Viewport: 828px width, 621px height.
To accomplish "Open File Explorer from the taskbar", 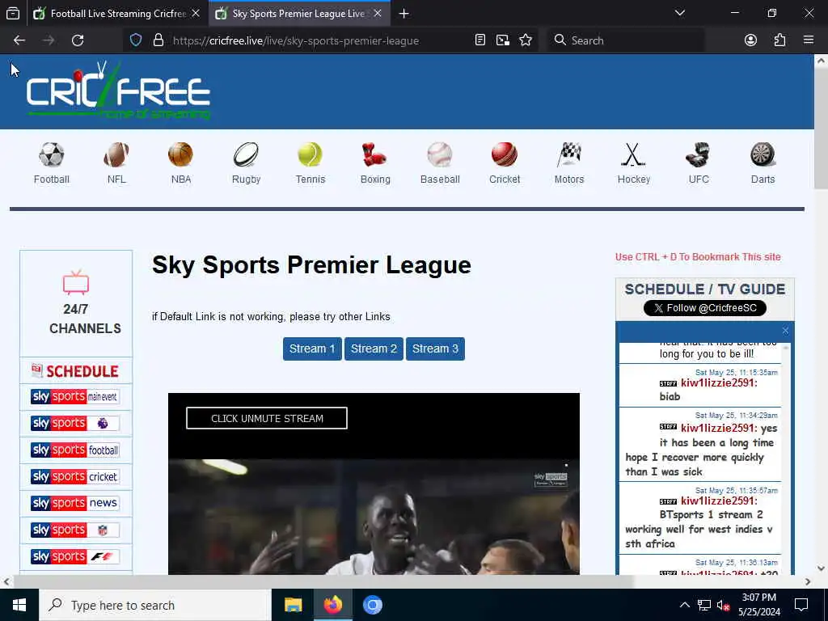I will click(x=293, y=605).
